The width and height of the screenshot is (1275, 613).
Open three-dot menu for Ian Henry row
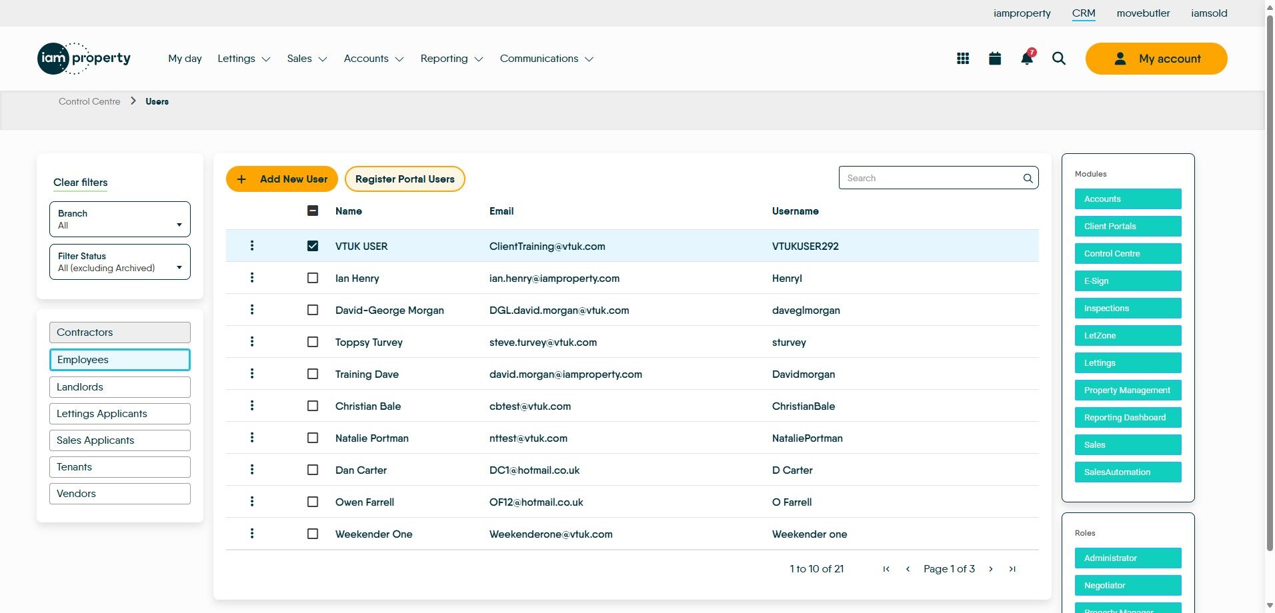pos(252,278)
